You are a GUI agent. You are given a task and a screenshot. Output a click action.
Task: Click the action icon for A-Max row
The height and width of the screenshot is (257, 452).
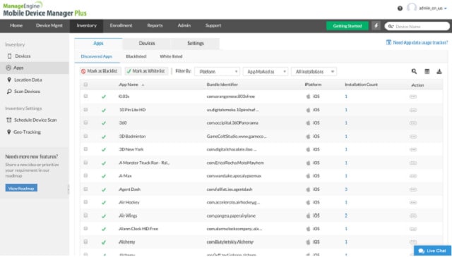pyautogui.click(x=413, y=176)
